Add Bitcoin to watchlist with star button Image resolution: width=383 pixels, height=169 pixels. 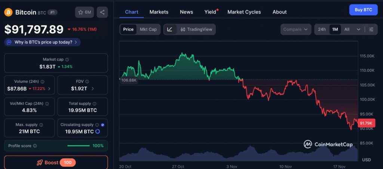pos(85,12)
